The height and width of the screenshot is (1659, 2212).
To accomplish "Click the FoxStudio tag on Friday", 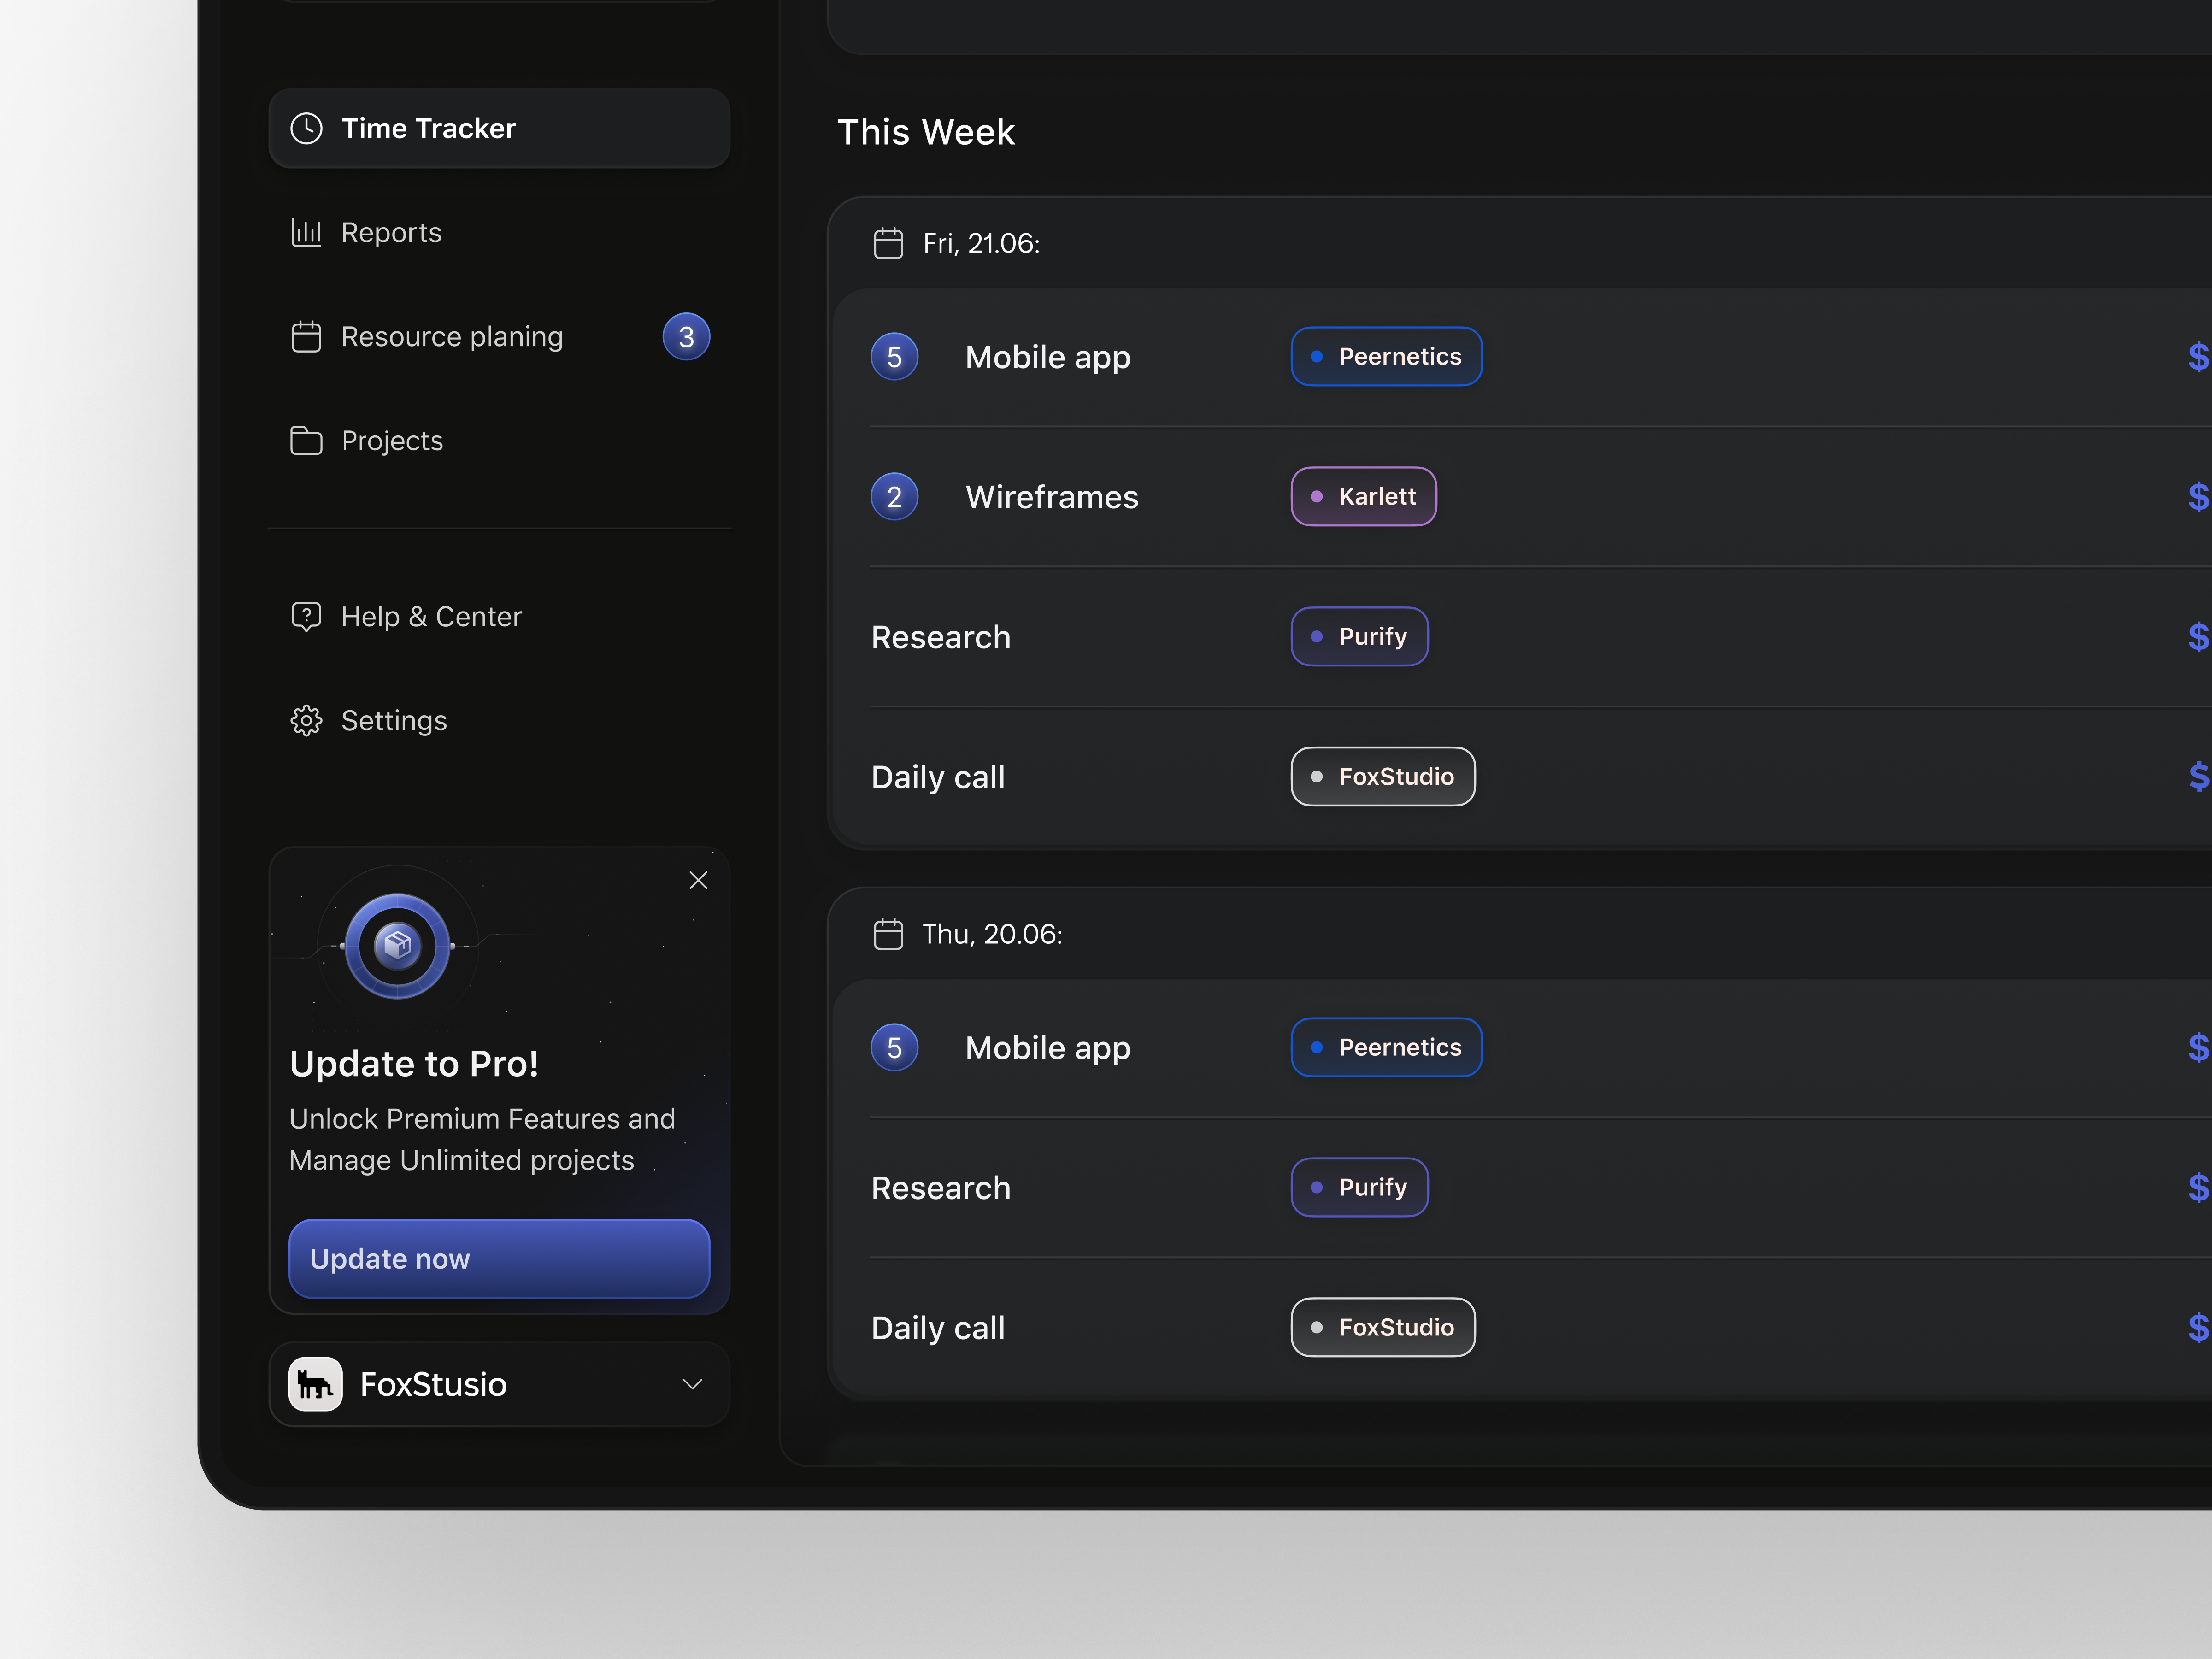I will point(1383,776).
